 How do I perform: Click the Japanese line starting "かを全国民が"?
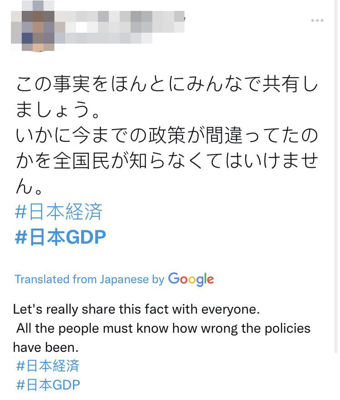point(167,161)
